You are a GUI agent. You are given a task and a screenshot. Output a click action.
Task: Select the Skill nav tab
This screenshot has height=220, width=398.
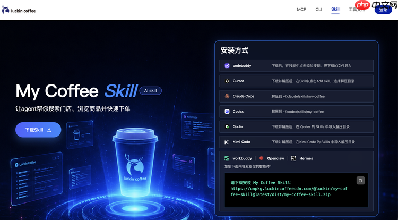[335, 9]
